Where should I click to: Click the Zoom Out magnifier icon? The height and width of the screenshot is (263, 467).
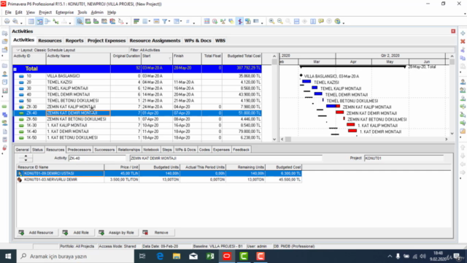coord(280,21)
